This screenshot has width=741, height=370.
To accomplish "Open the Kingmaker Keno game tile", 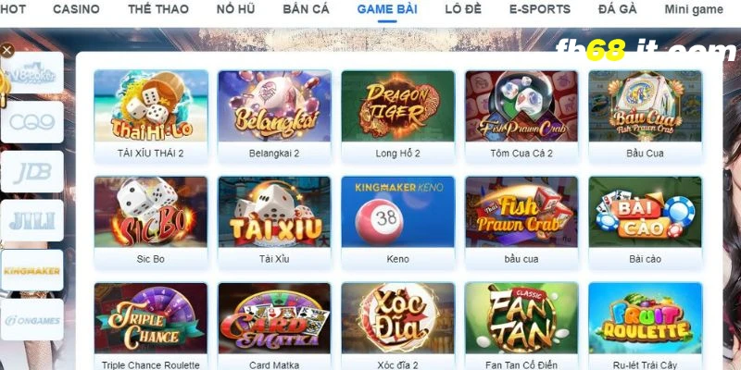I will coord(398,223).
